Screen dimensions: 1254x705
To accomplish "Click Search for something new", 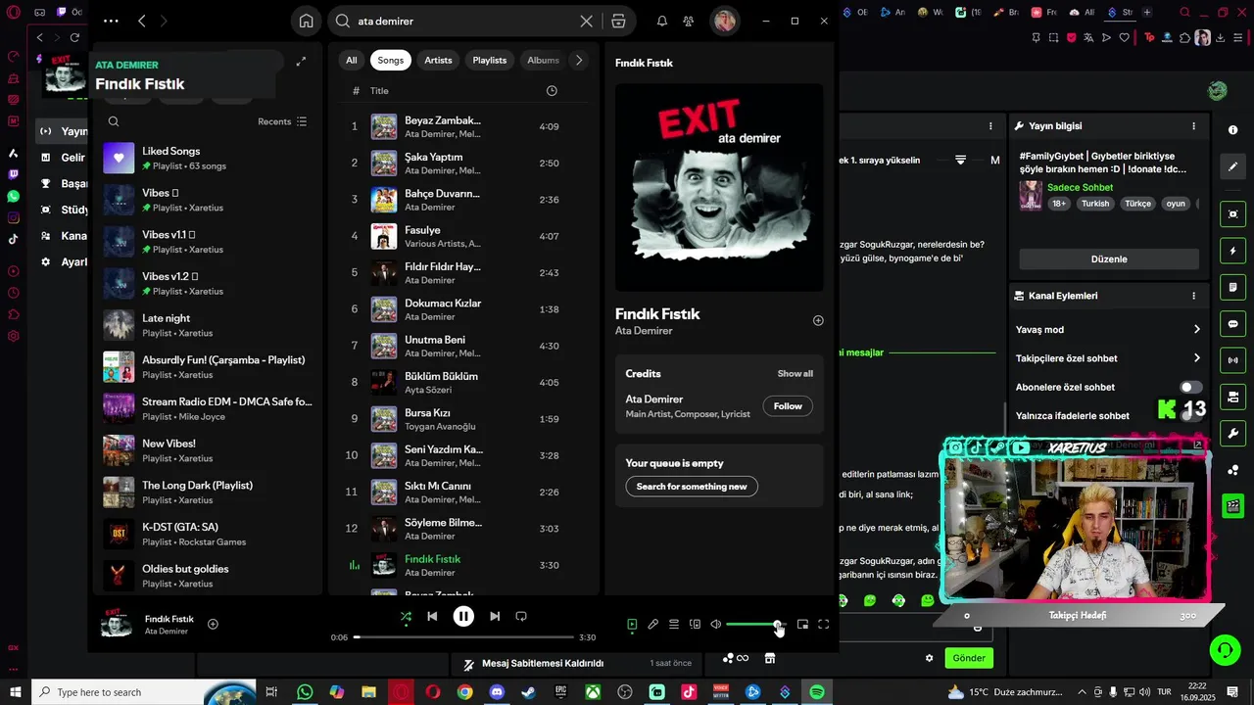I will (x=692, y=487).
